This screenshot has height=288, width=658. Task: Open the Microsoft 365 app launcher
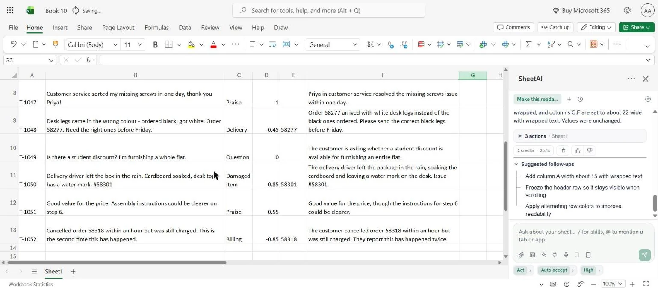10,10
